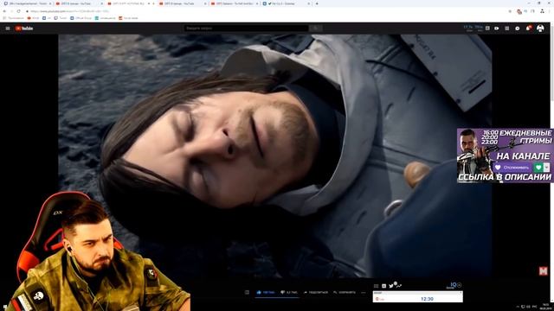Open the browser profile icon
Viewport: 554px width, 311px height.
coord(542,11)
